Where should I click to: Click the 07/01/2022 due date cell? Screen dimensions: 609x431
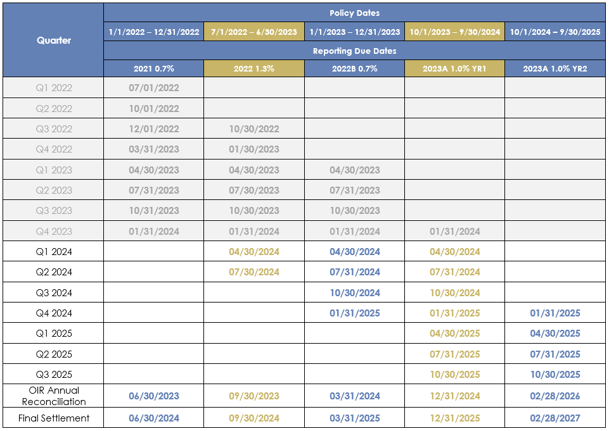coord(154,88)
